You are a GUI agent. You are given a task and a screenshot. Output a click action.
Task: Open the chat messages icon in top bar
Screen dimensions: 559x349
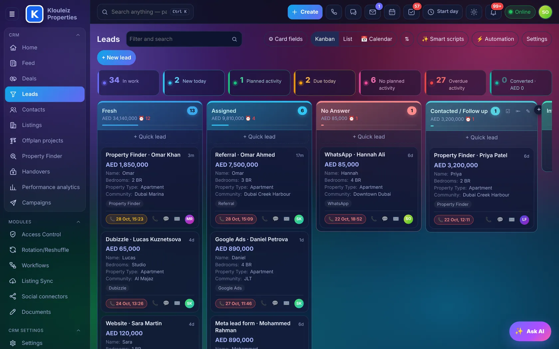coord(353,12)
